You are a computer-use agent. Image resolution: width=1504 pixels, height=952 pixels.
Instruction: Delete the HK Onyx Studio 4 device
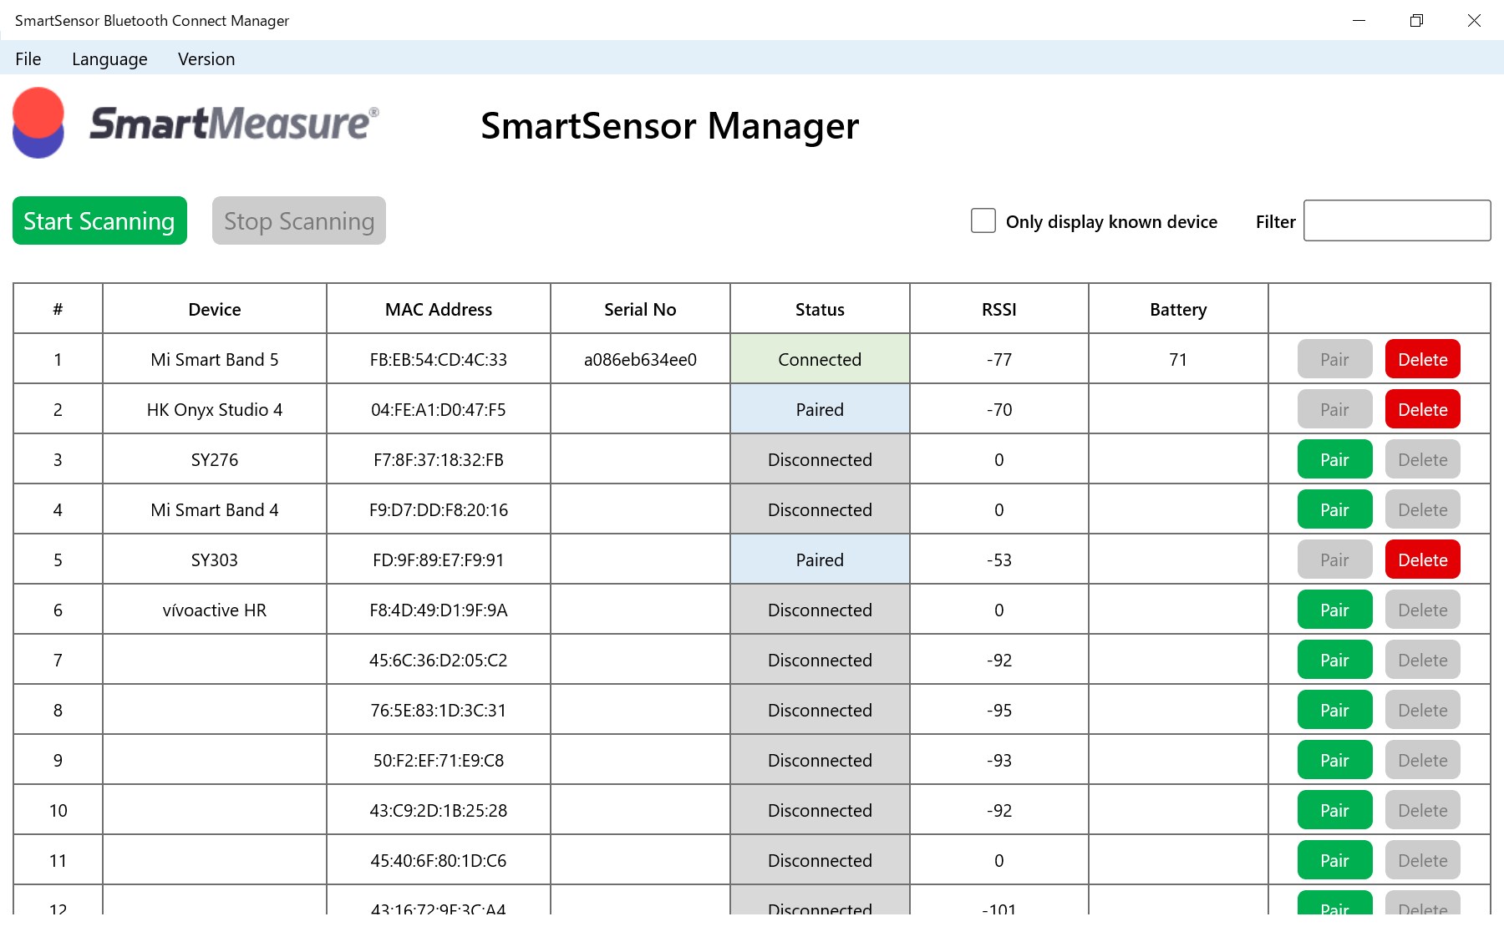[1422, 409]
